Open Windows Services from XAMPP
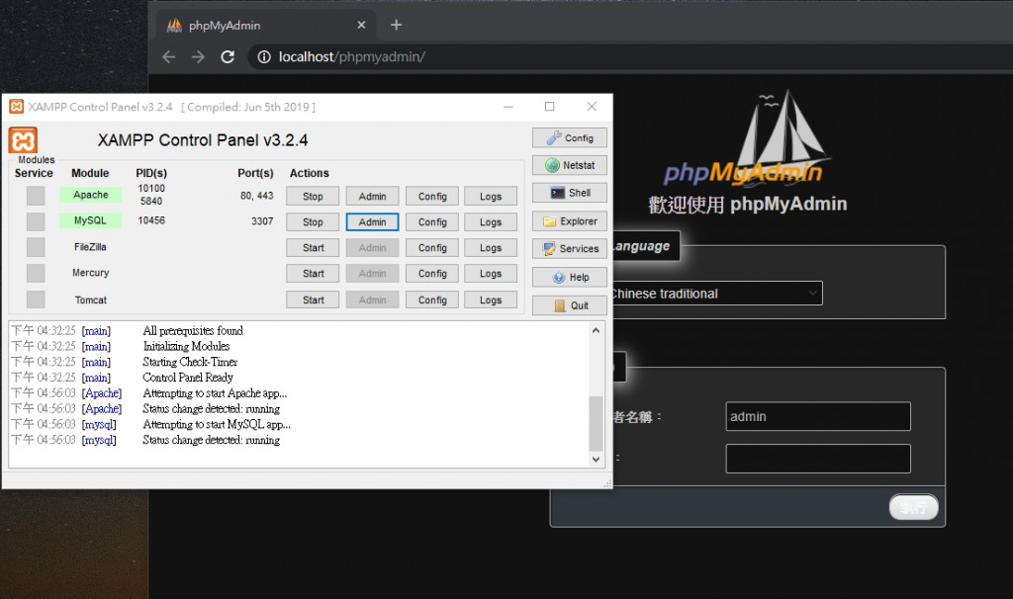1013x599 pixels. point(569,248)
